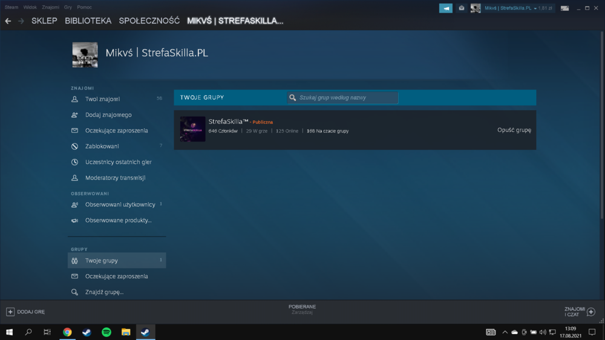Viewport: 605px width, 340px height.
Task: Click the large profile avatar picture
Action: coord(85,55)
